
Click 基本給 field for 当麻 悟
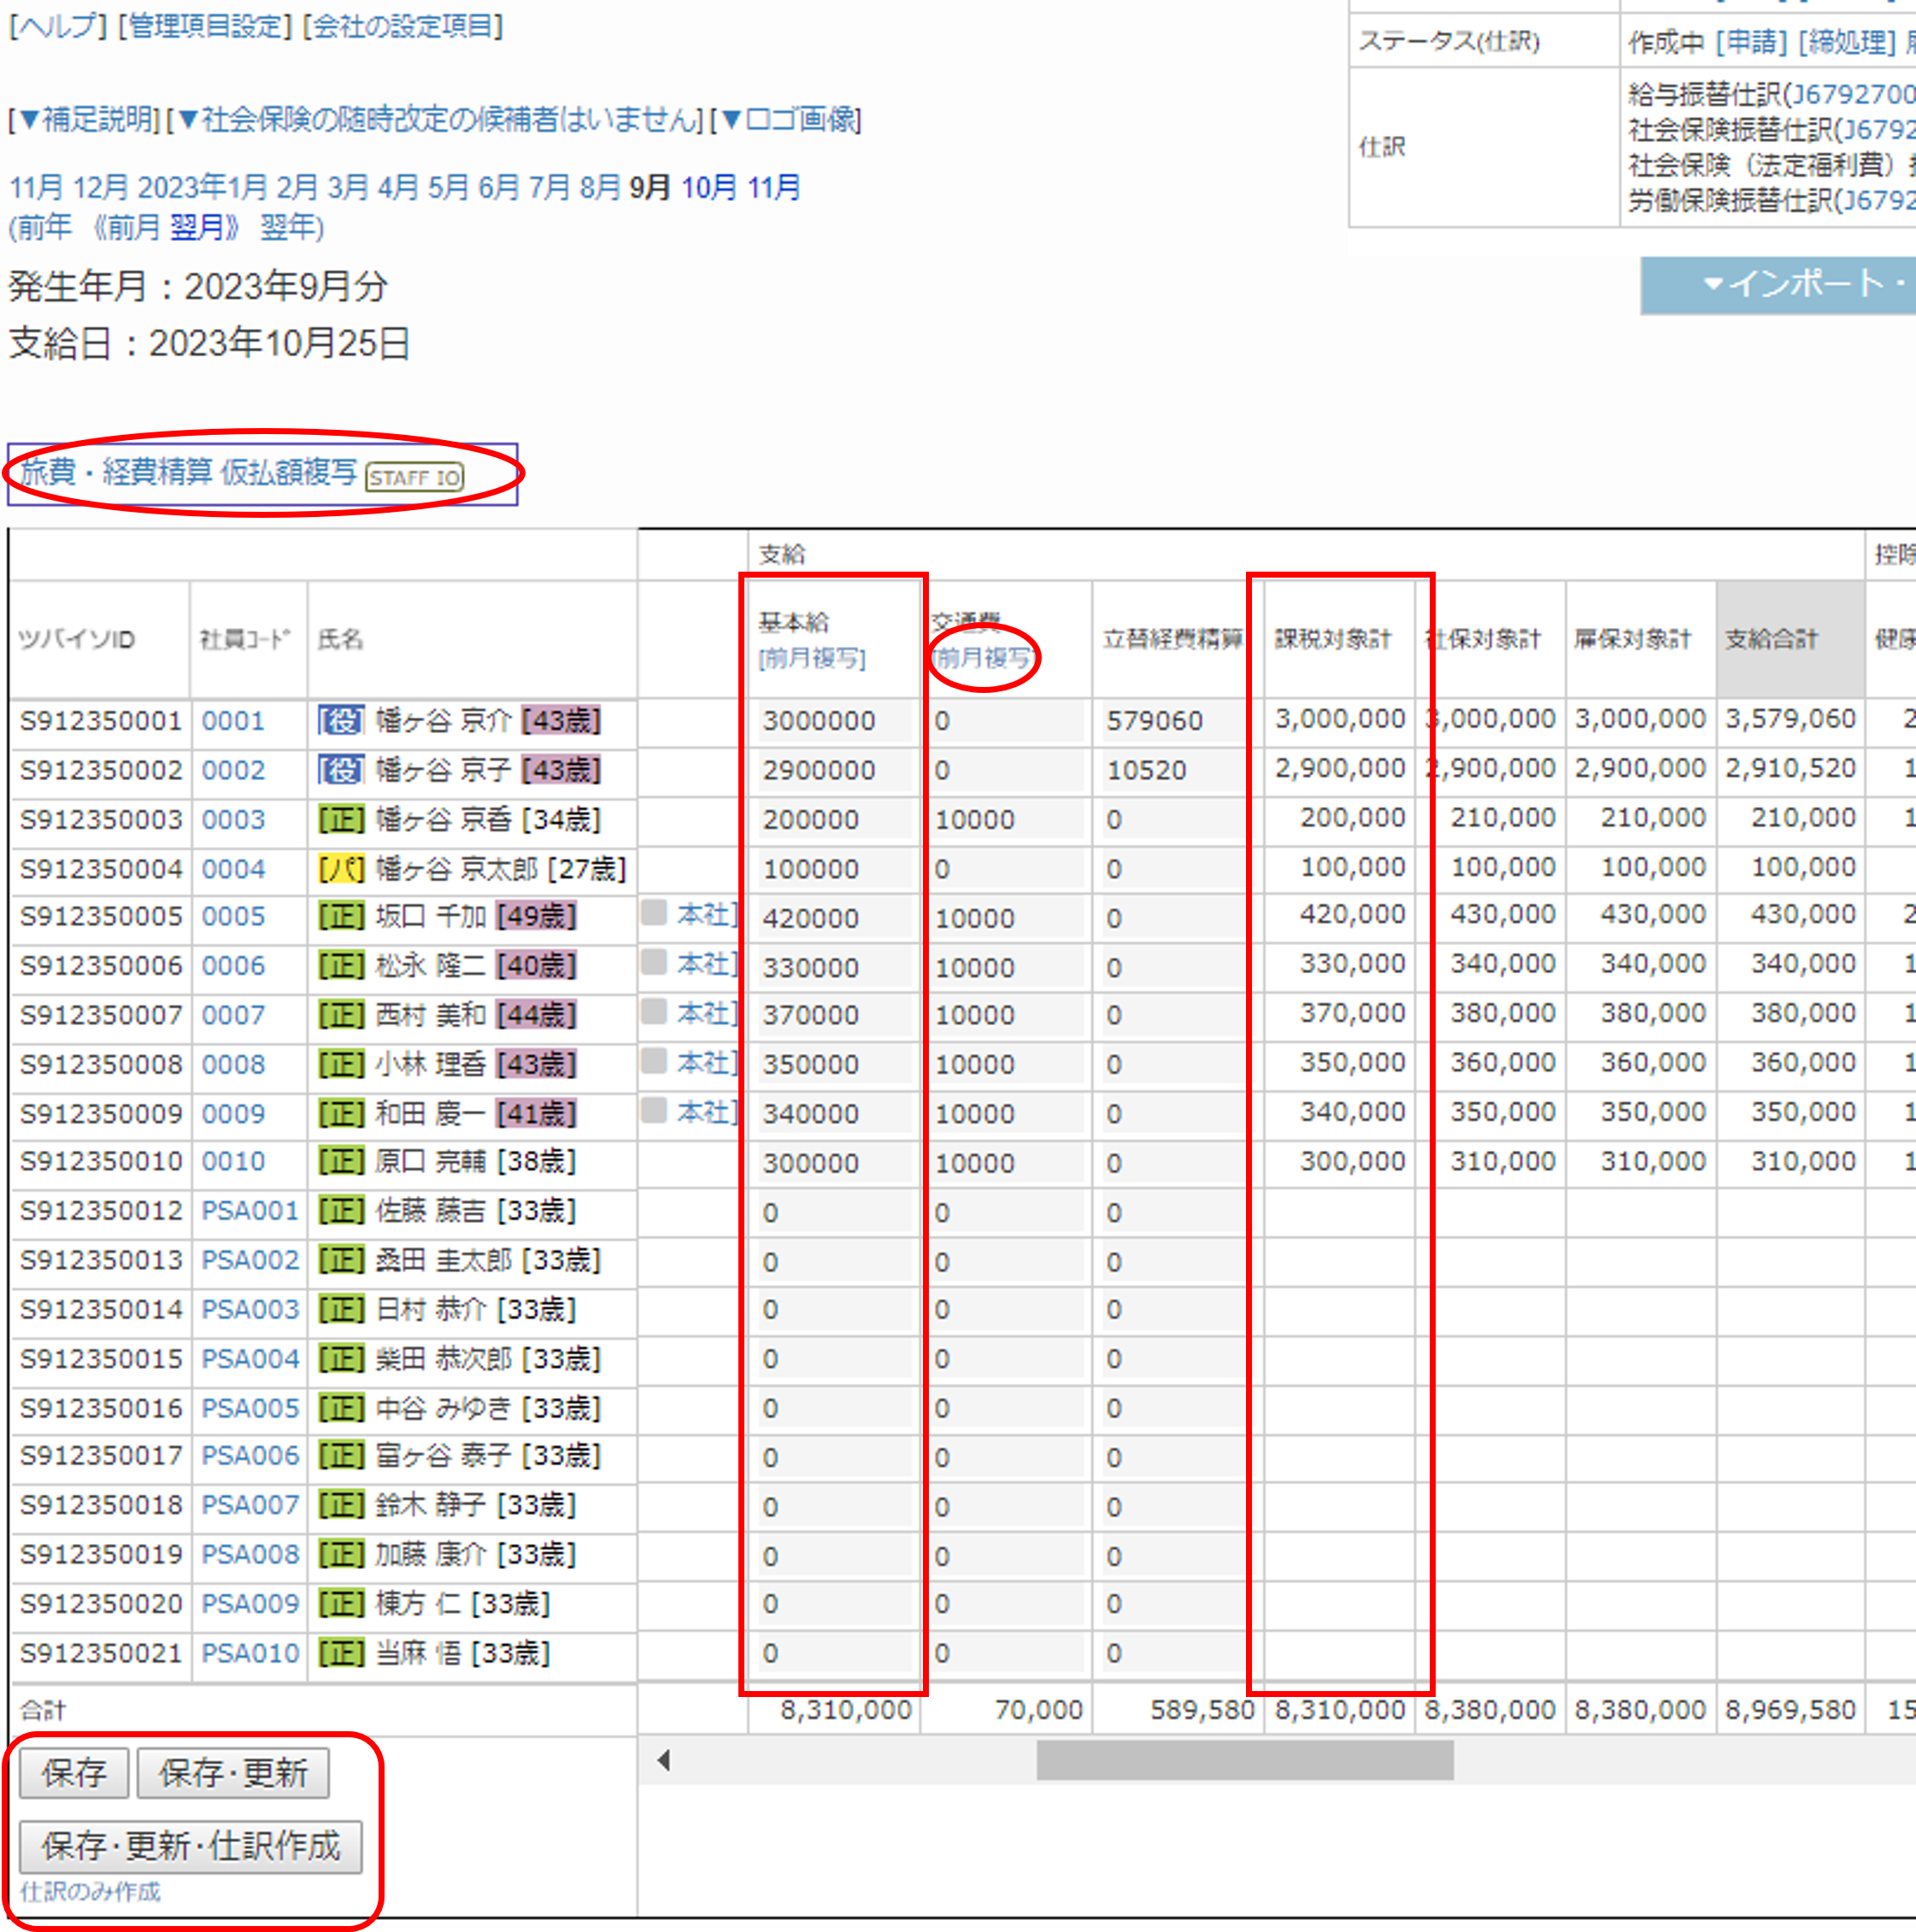click(835, 1654)
